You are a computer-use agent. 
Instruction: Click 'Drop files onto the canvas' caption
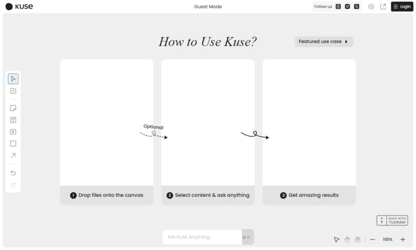tap(111, 195)
